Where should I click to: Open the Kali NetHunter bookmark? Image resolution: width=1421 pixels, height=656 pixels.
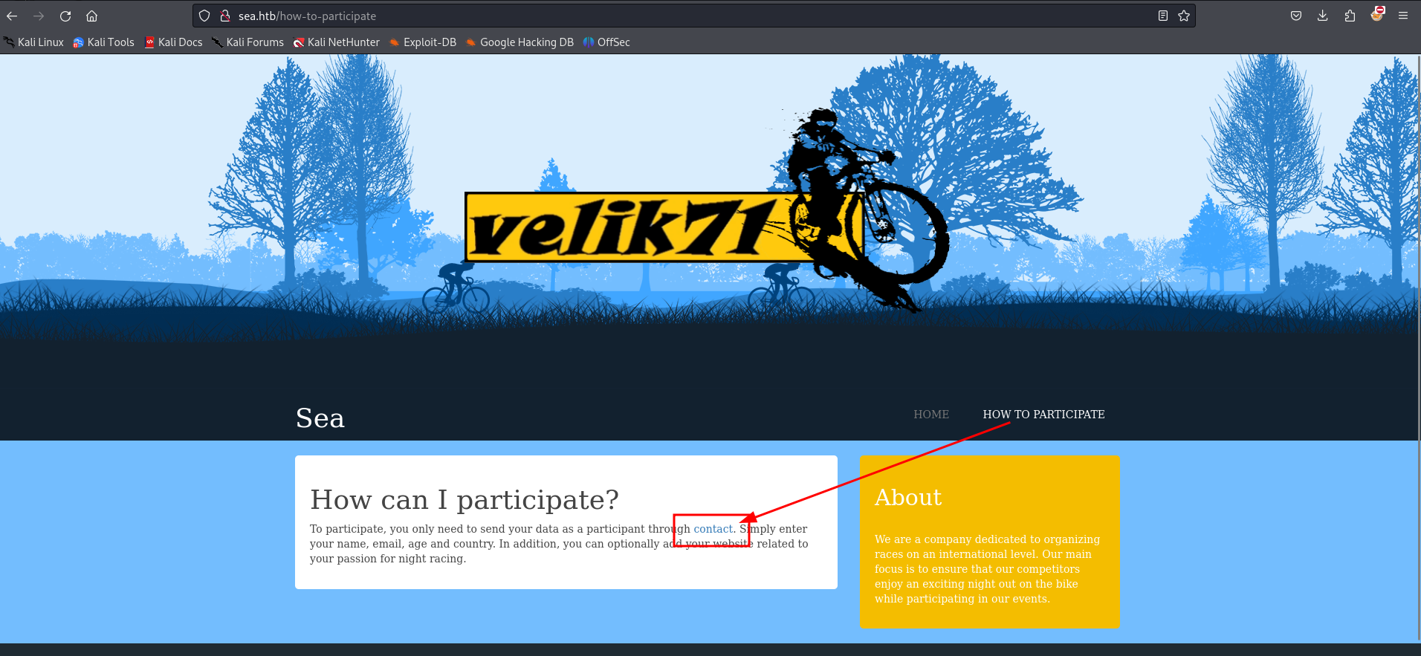[337, 42]
